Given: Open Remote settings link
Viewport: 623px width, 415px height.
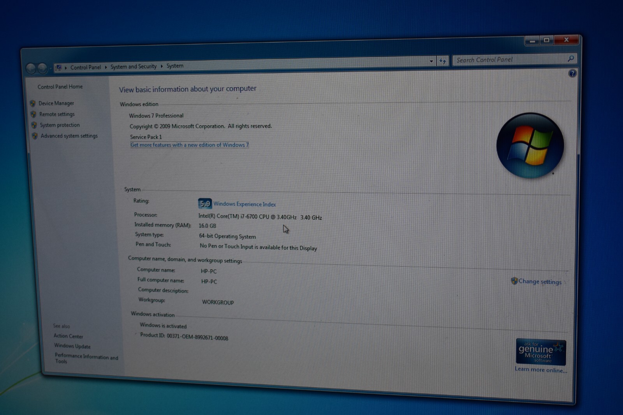Looking at the screenshot, I should pyautogui.click(x=57, y=114).
